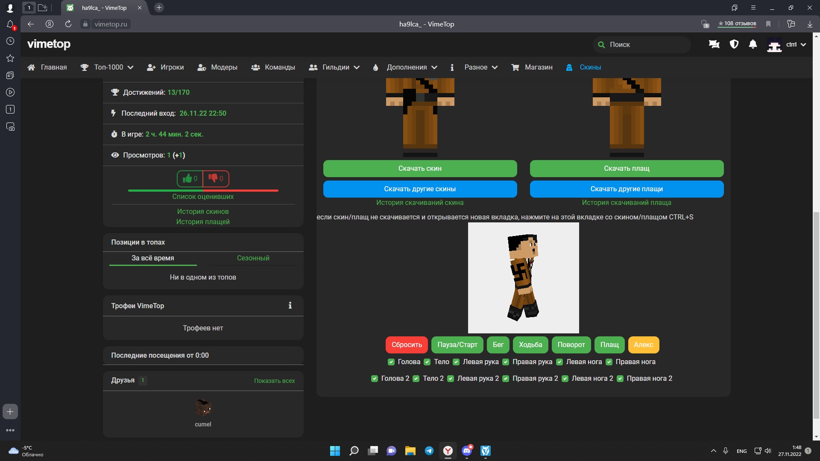This screenshot has height=461, width=820.
Task: Disable the Правая нога 2 checkbox
Action: [620, 379]
